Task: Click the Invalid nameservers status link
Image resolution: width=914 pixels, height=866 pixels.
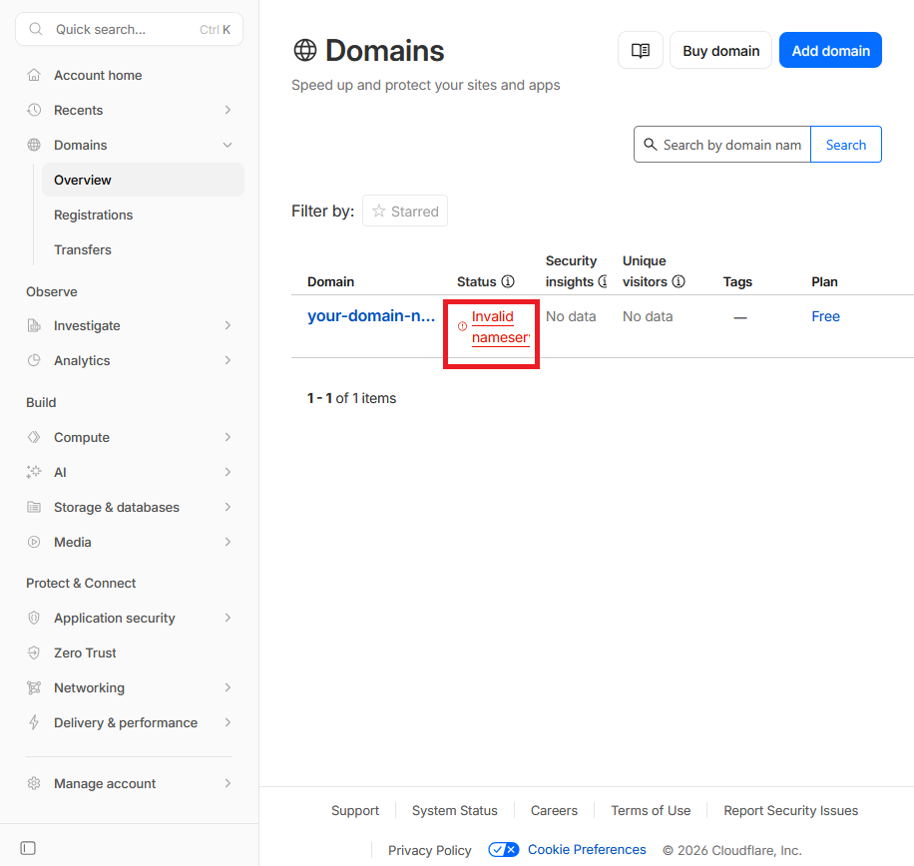Action: click(501, 327)
